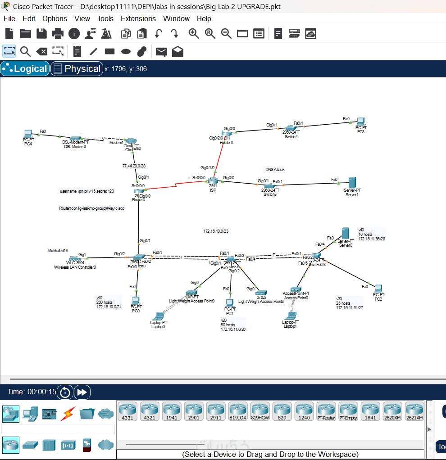
Task: Click the Fast Forward Time button
Action: pyautogui.click(x=82, y=392)
